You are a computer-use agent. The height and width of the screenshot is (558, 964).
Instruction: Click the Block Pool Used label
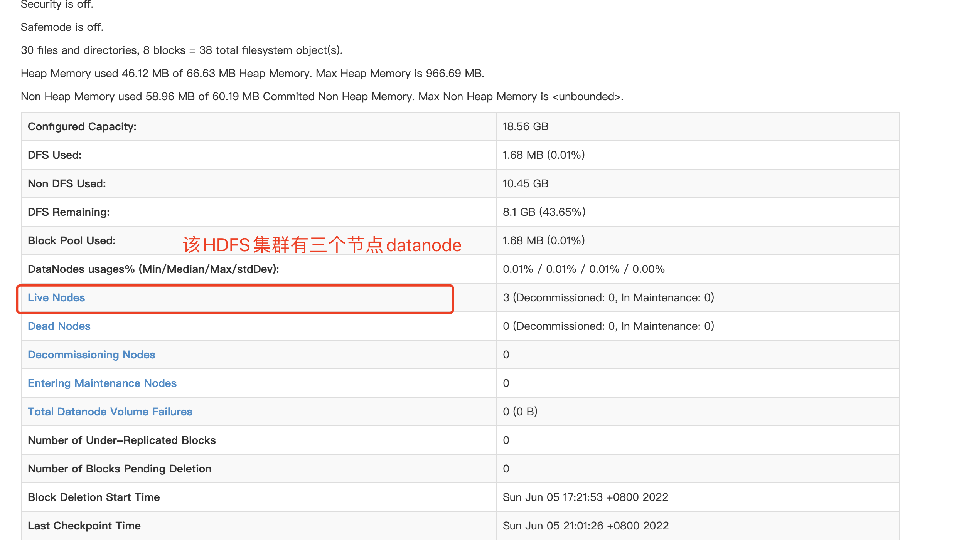(72, 240)
